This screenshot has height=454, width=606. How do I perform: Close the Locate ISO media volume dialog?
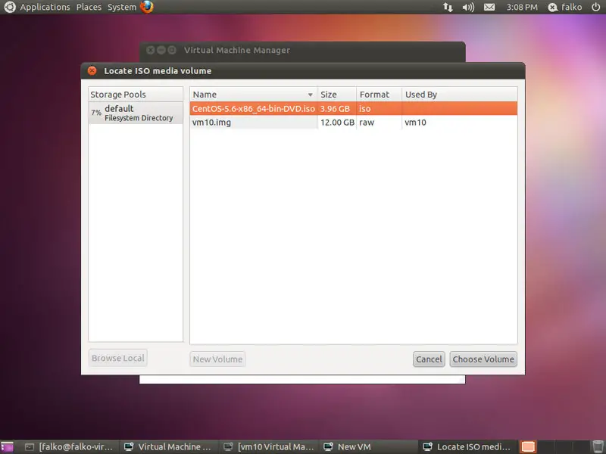click(x=92, y=70)
